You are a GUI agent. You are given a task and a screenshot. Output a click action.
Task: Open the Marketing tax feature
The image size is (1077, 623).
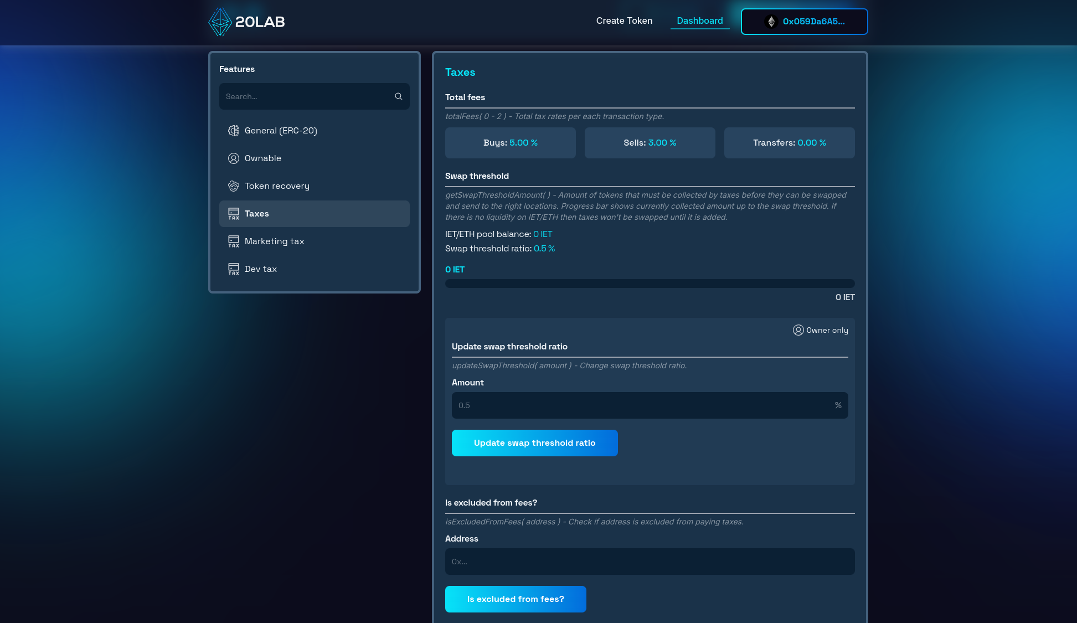point(315,241)
